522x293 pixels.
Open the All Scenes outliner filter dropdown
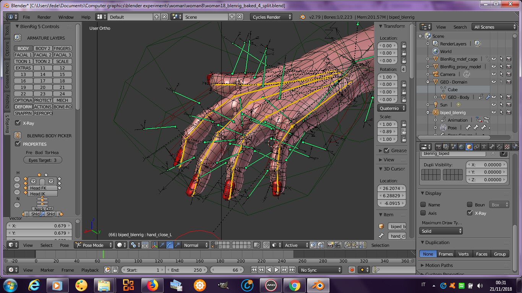pos(494,27)
